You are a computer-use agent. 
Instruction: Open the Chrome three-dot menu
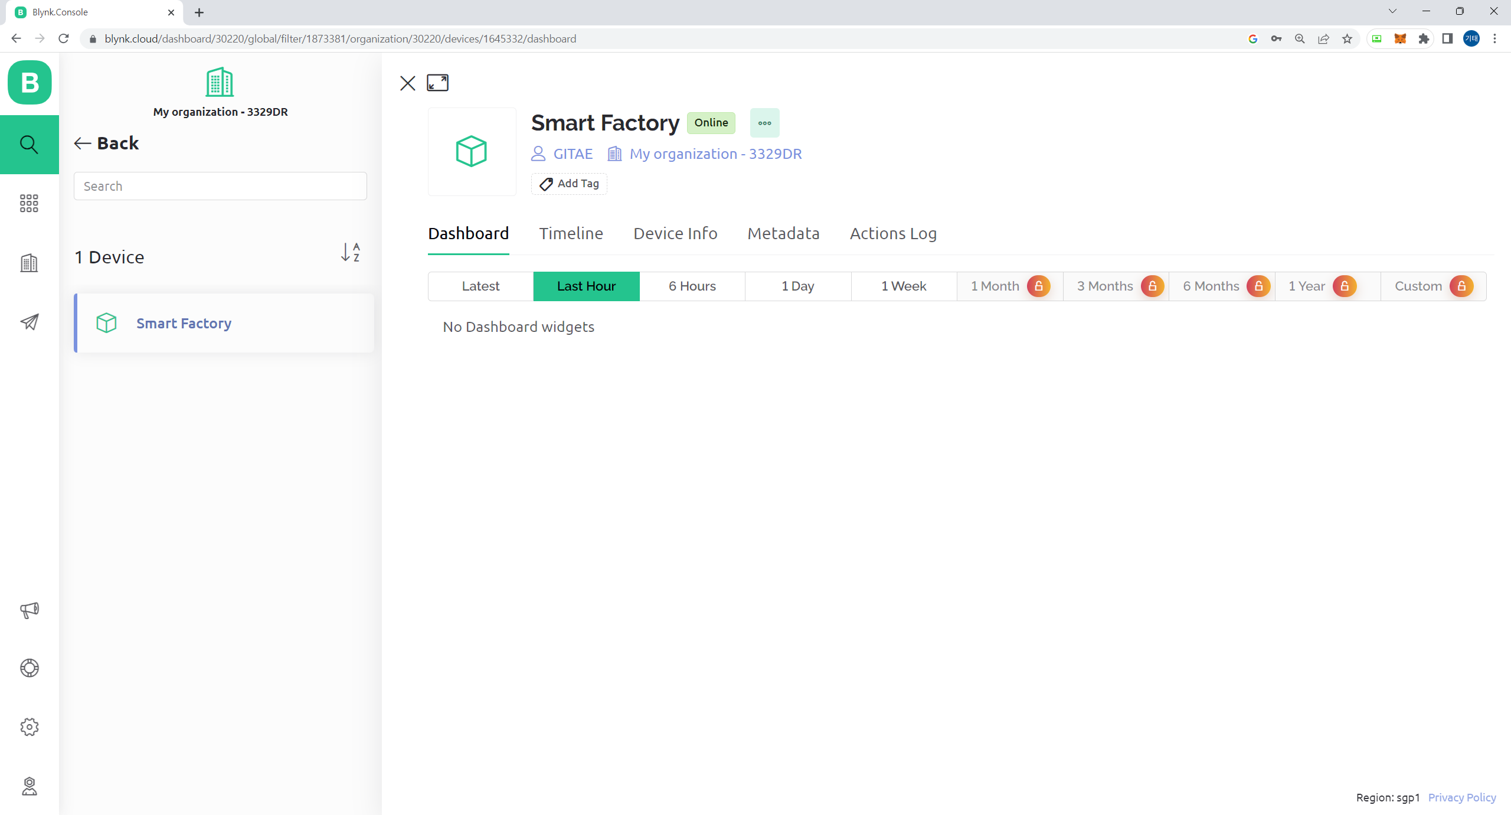point(1494,39)
